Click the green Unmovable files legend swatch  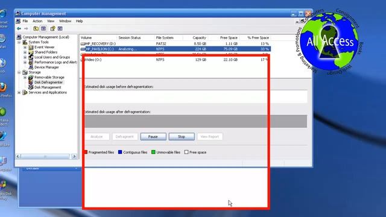(x=153, y=152)
